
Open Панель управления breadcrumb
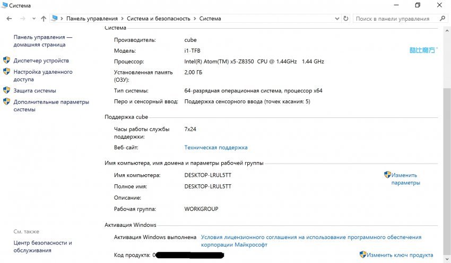(92, 19)
